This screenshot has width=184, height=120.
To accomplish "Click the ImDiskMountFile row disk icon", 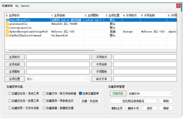I will pos(8,20).
